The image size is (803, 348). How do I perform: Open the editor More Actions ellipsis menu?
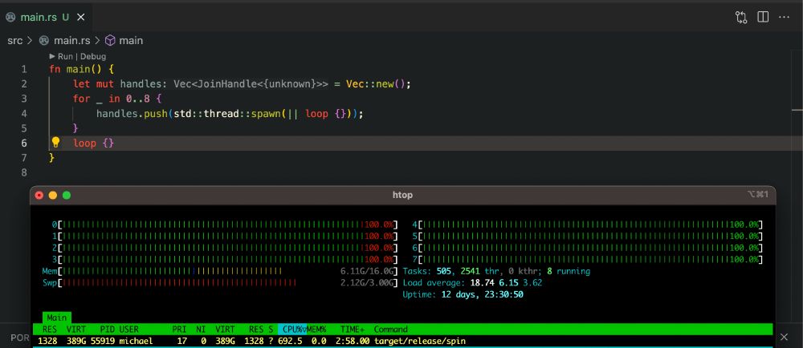click(x=784, y=17)
